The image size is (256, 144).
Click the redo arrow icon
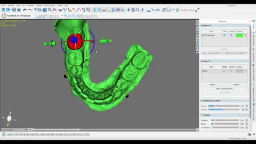(x=30, y=10)
